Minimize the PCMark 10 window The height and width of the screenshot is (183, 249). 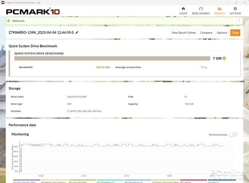coord(228,2)
